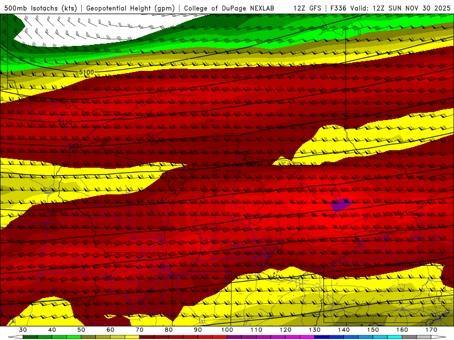Click the legend value 170
Screen dimensions: 454x340
(431, 330)
